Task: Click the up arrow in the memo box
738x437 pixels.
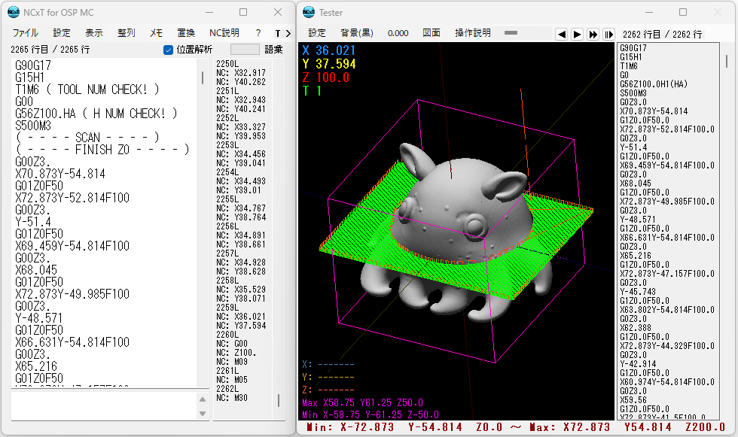Action: coord(203,399)
